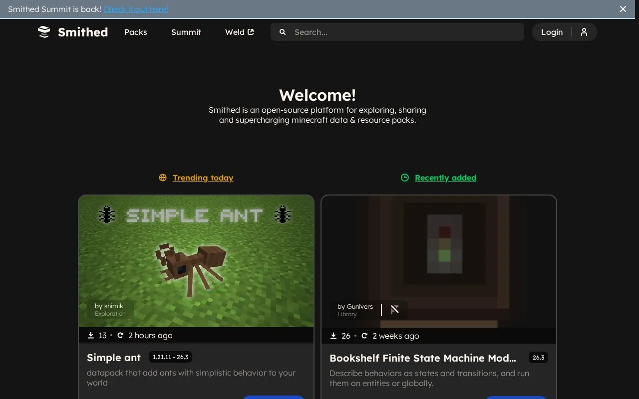639x399 pixels.
Task: Click the Smithed brand name text
Action: [x=83, y=32]
